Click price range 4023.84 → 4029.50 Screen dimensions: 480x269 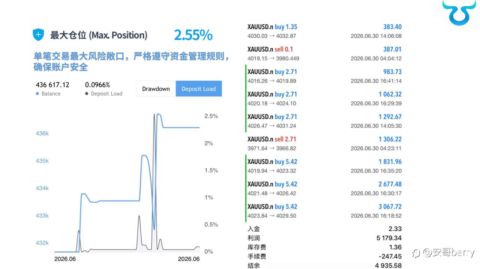pyautogui.click(x=272, y=216)
